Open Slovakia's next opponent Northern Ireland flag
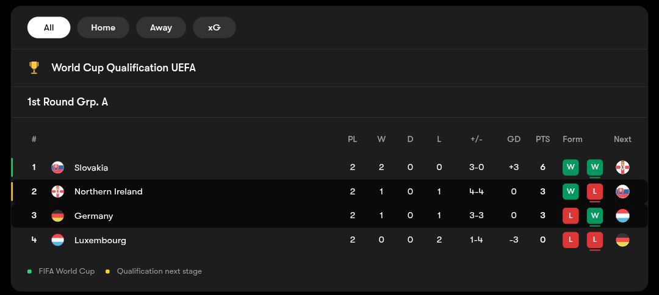659x295 pixels. [x=622, y=168]
